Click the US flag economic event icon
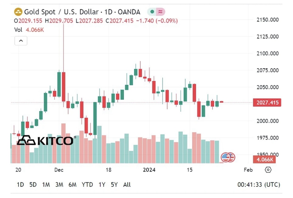Viewport: 293px width, 198px height. click(226, 157)
